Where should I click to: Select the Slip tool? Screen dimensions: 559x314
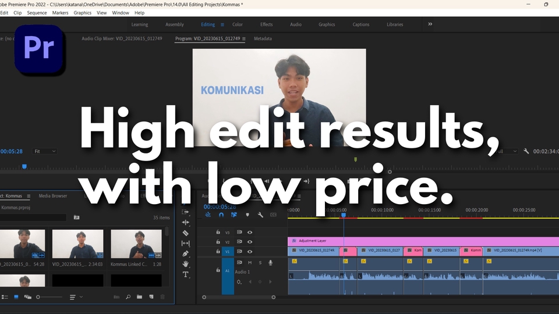[185, 244]
